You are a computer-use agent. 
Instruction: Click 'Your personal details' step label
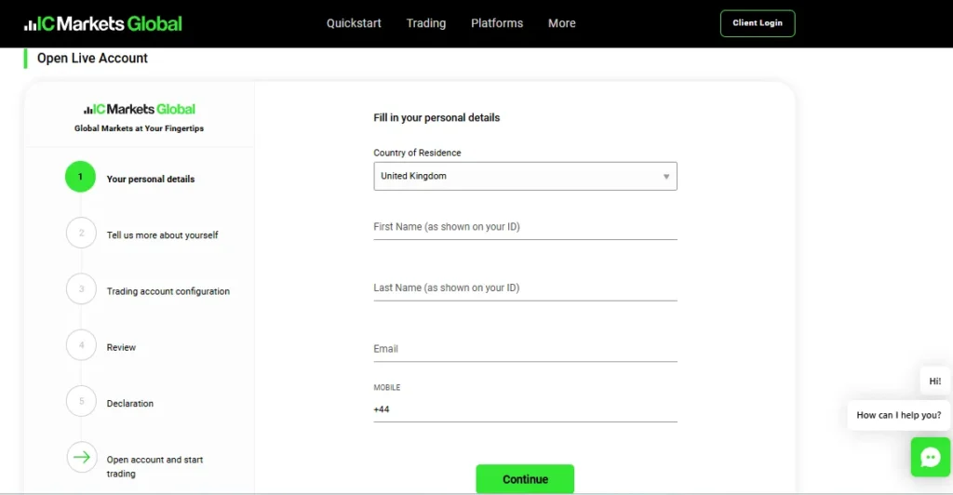coord(151,180)
